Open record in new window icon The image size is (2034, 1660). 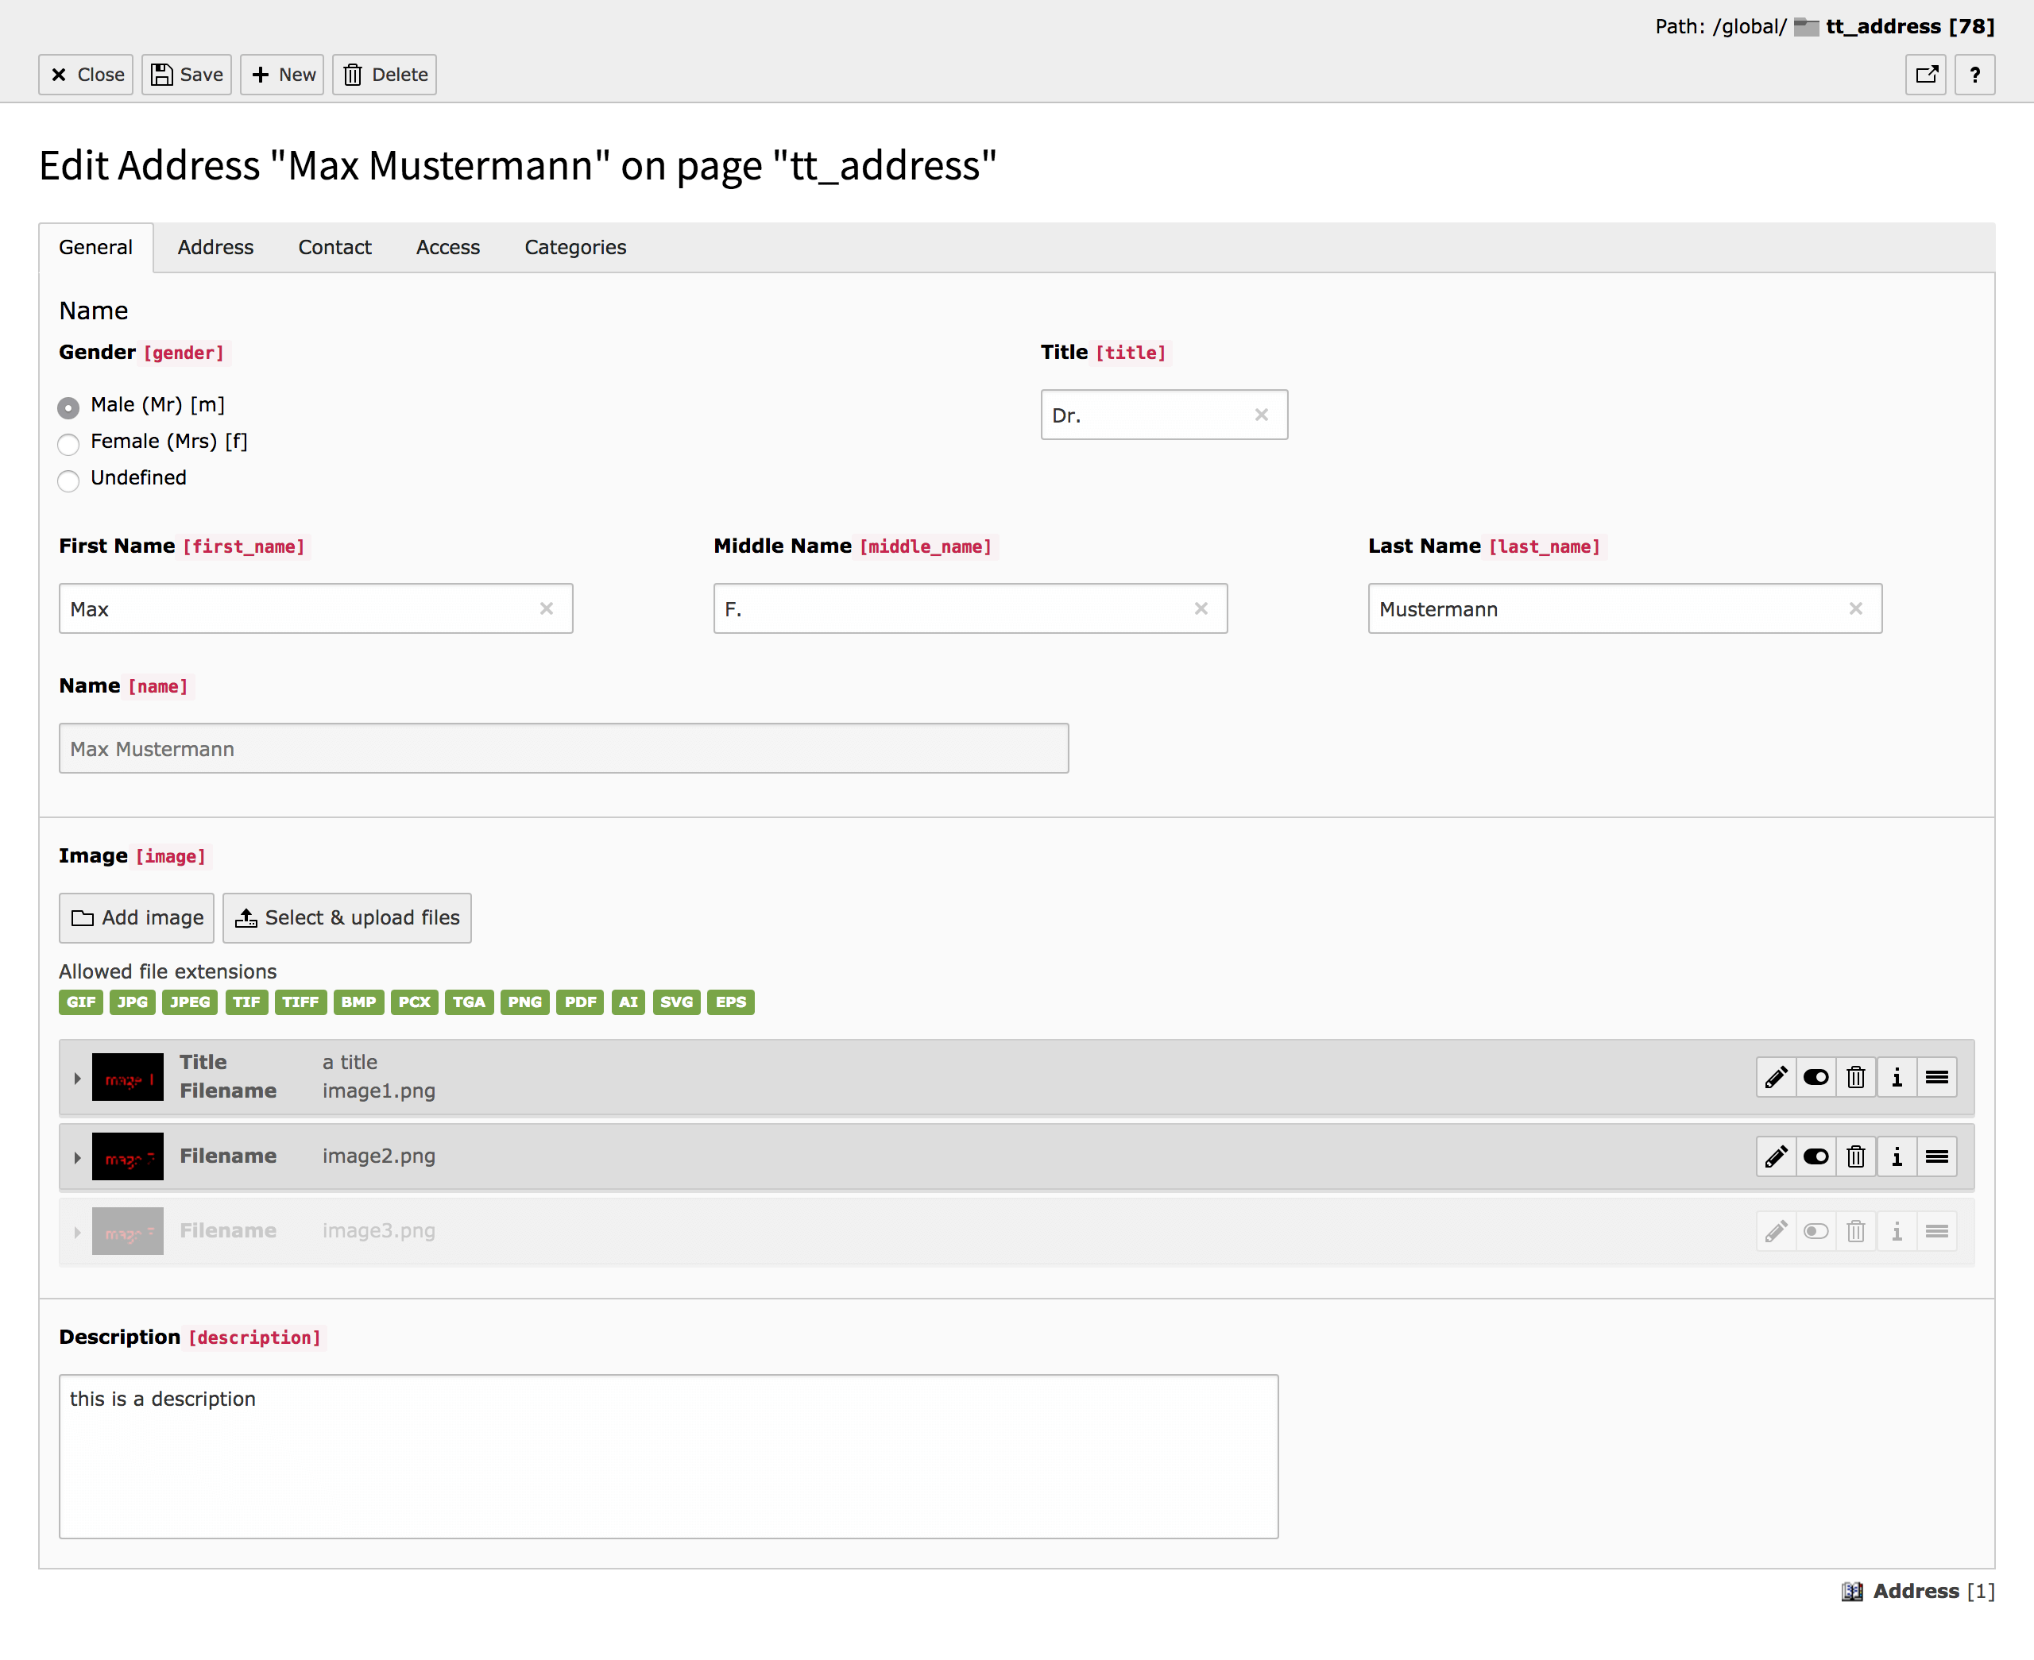(x=1925, y=75)
